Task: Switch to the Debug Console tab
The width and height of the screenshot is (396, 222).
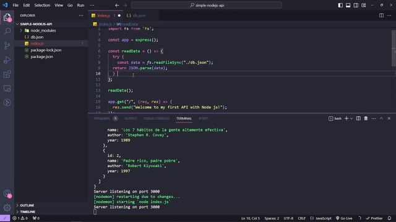Action: [157, 118]
